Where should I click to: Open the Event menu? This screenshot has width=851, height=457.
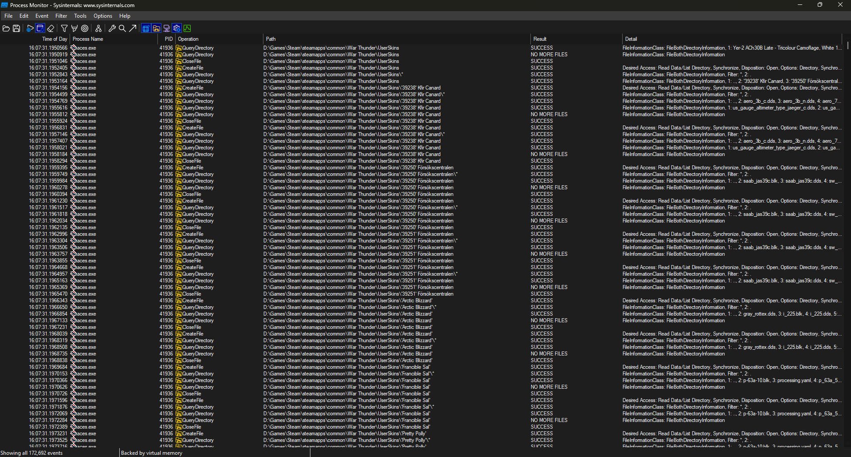[x=42, y=16]
